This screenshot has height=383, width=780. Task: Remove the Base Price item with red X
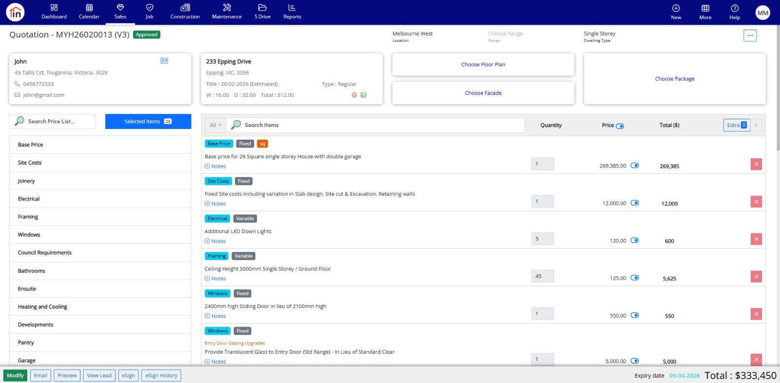tap(756, 164)
